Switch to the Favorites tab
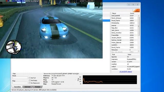 (17, 87)
